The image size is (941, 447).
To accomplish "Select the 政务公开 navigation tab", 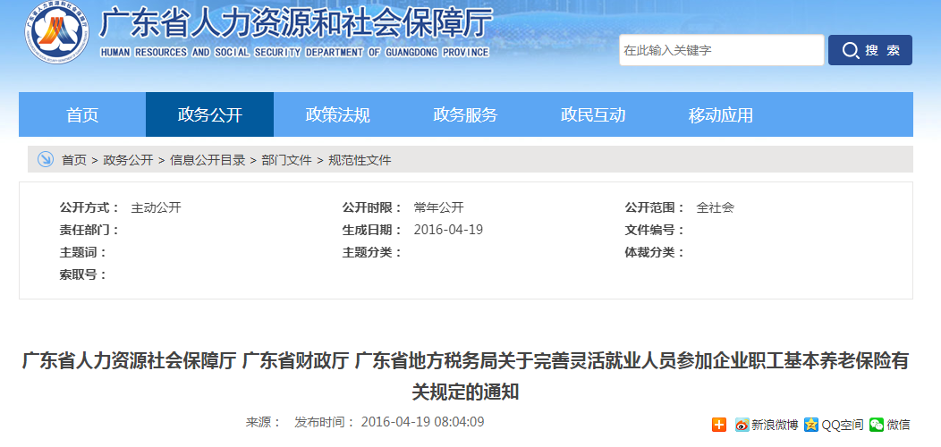I will (209, 114).
